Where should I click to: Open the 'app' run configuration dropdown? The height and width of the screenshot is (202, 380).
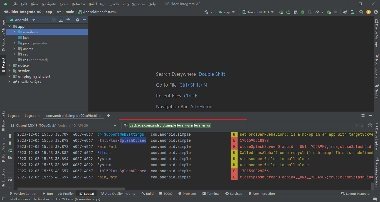(227, 12)
